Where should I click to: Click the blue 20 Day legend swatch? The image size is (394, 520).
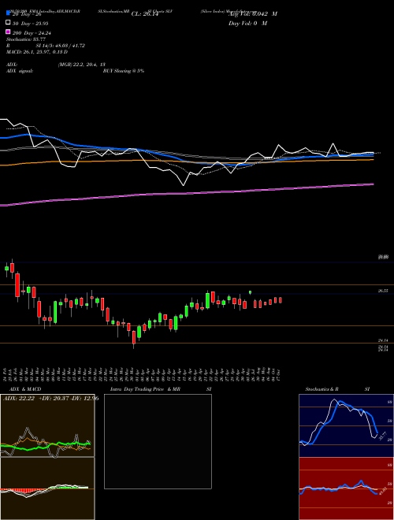click(8, 13)
